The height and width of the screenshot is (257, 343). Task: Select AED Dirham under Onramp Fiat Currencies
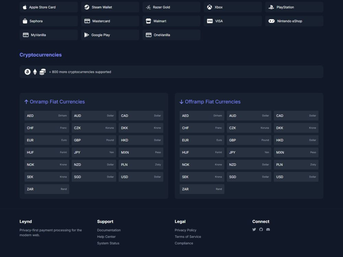(x=47, y=115)
